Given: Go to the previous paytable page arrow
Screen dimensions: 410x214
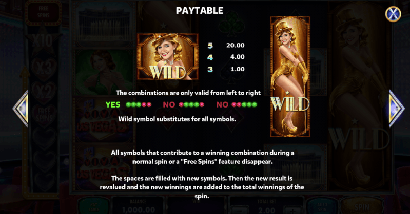Looking at the screenshot, I should click(x=21, y=109).
